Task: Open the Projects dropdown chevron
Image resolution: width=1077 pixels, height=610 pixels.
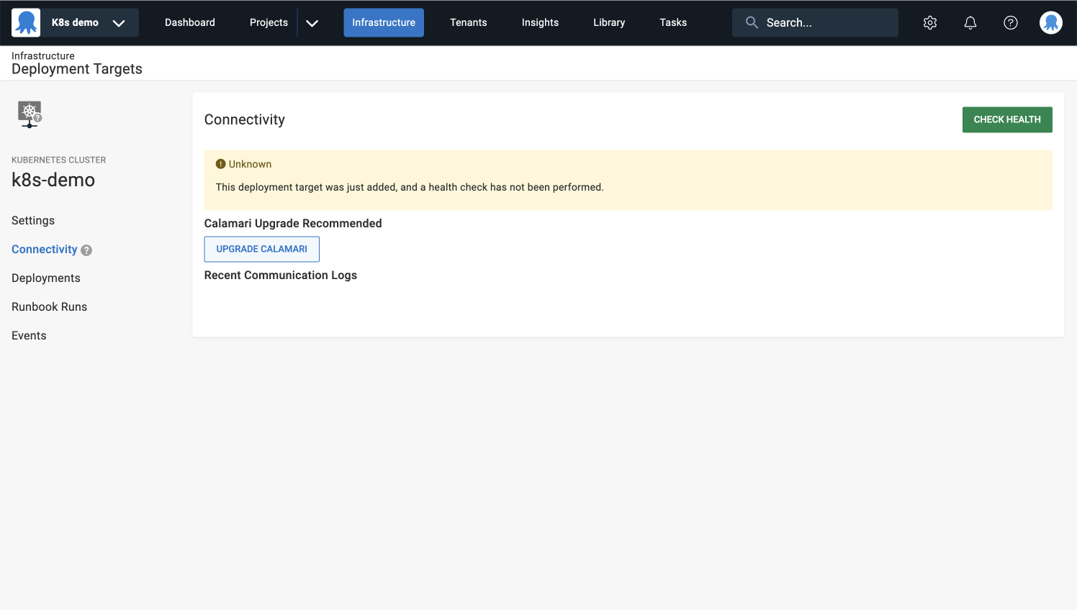Action: click(x=312, y=22)
